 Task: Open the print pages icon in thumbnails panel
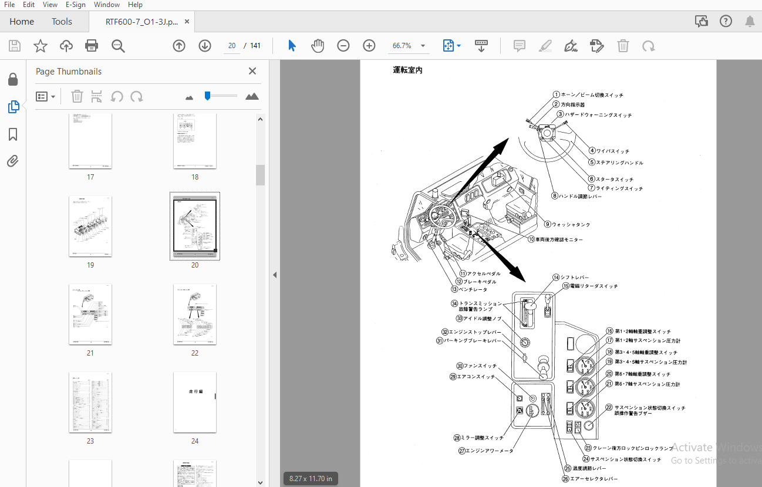coord(97,96)
